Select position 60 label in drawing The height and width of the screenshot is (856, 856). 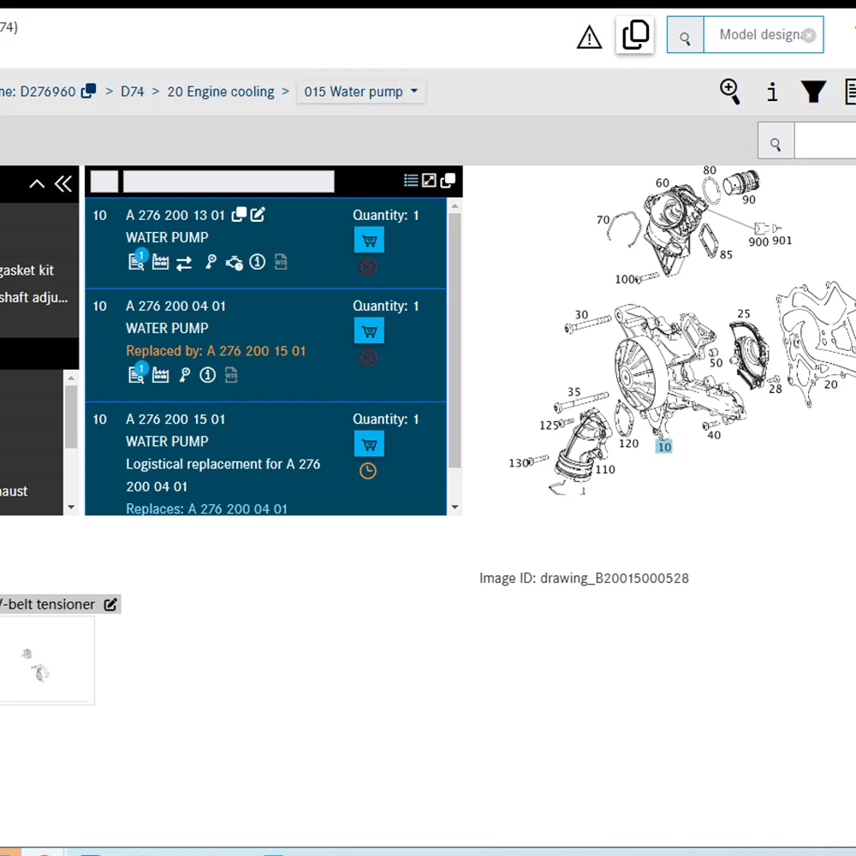click(x=663, y=183)
